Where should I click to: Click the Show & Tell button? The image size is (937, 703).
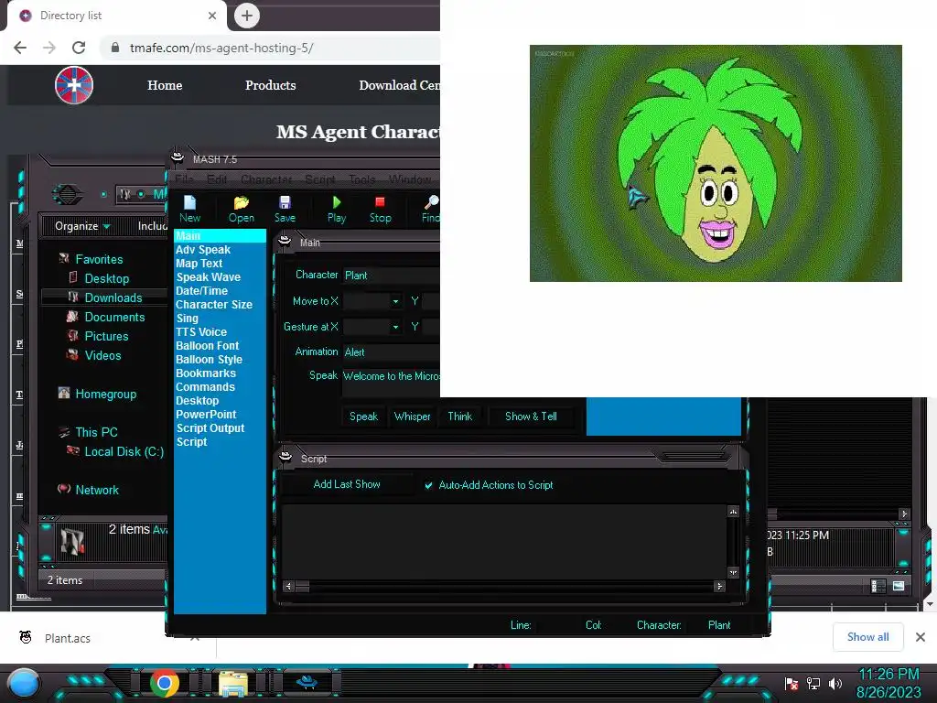click(x=532, y=416)
